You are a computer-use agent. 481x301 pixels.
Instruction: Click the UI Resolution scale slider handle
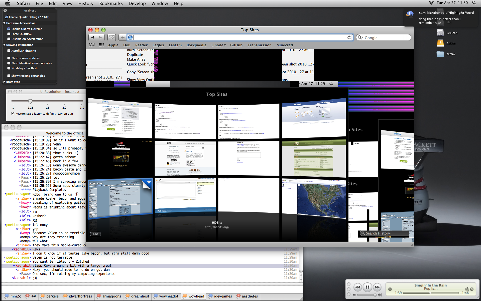click(30, 101)
